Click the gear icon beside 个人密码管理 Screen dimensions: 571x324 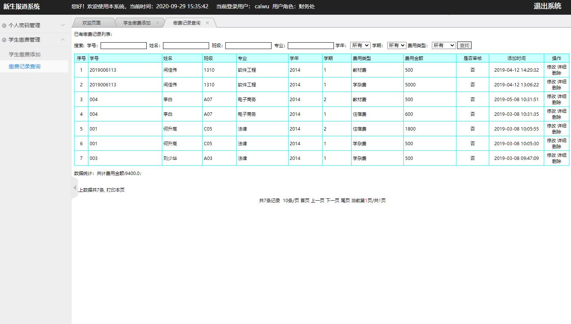pos(4,25)
